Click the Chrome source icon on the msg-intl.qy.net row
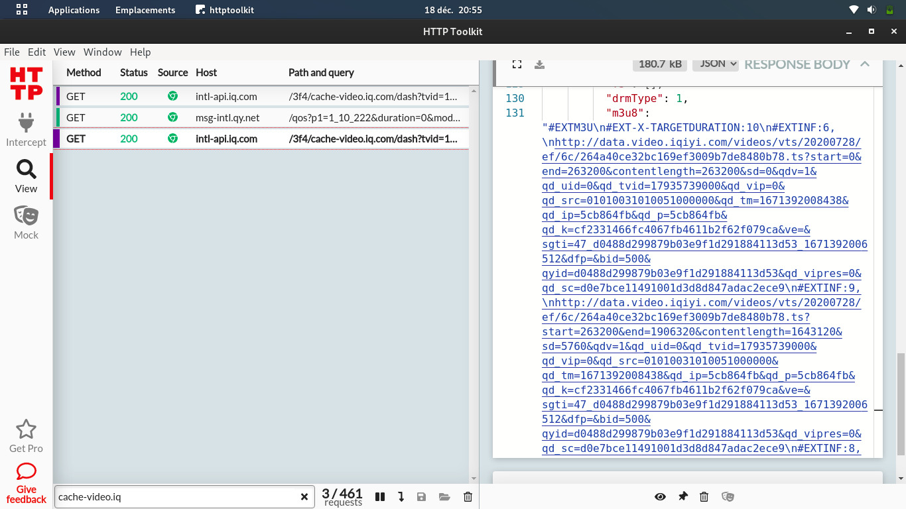Image resolution: width=906 pixels, height=509 pixels. 172,117
